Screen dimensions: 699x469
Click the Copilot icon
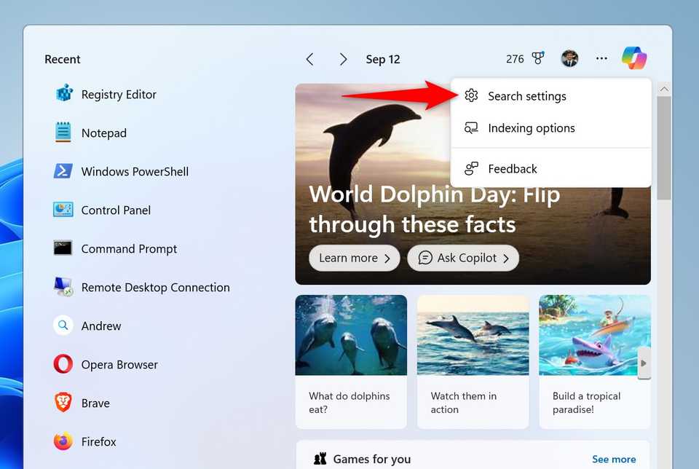633,59
